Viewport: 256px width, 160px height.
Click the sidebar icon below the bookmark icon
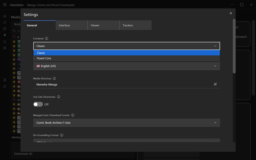(5, 29)
